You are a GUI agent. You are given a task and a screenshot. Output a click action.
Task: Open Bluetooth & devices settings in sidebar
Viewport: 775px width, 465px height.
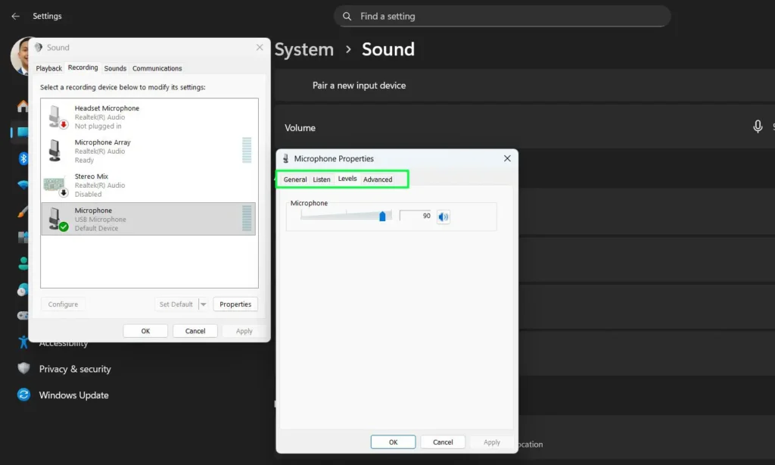[23, 158]
